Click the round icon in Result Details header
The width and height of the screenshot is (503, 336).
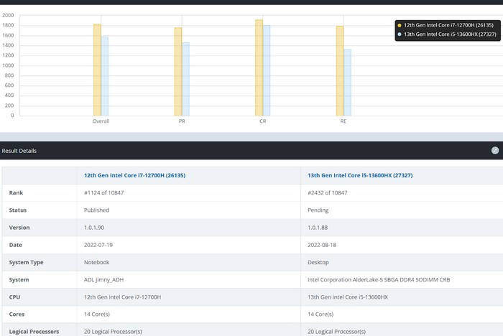495,151
